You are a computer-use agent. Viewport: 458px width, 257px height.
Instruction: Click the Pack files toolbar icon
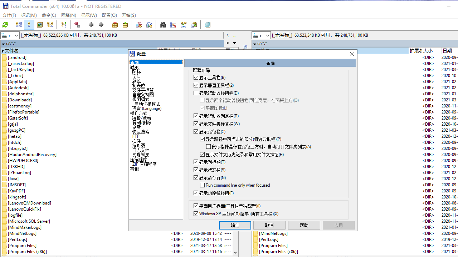[x=114, y=25]
